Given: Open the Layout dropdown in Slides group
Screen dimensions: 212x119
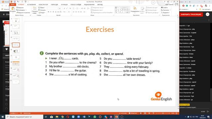Looking at the screenshot, I should click(42, 8).
